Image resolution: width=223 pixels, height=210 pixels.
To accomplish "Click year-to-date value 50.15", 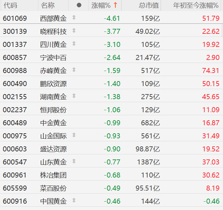I will point(211,84).
